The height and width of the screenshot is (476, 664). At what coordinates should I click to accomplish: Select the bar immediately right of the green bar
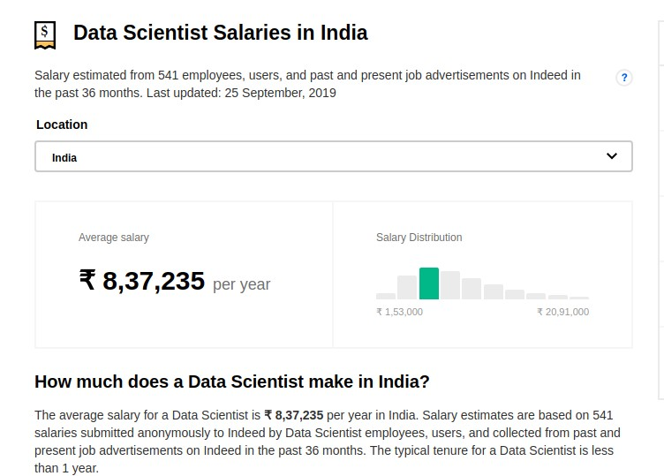point(450,285)
